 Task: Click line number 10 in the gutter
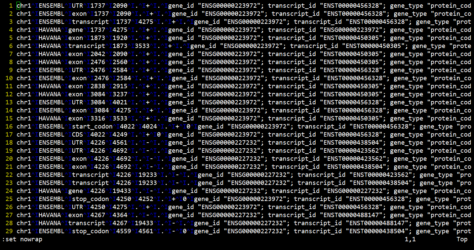point(9,78)
